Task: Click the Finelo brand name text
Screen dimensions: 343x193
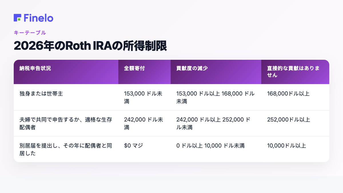Action: 39,18
